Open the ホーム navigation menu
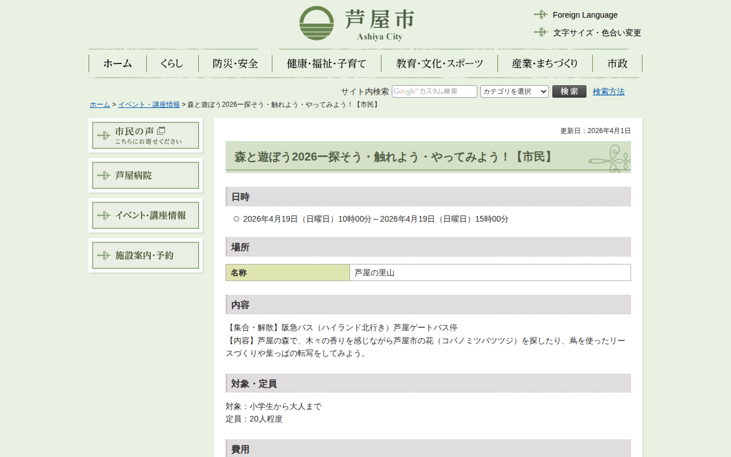Image resolution: width=731 pixels, height=457 pixels. pyautogui.click(x=118, y=63)
